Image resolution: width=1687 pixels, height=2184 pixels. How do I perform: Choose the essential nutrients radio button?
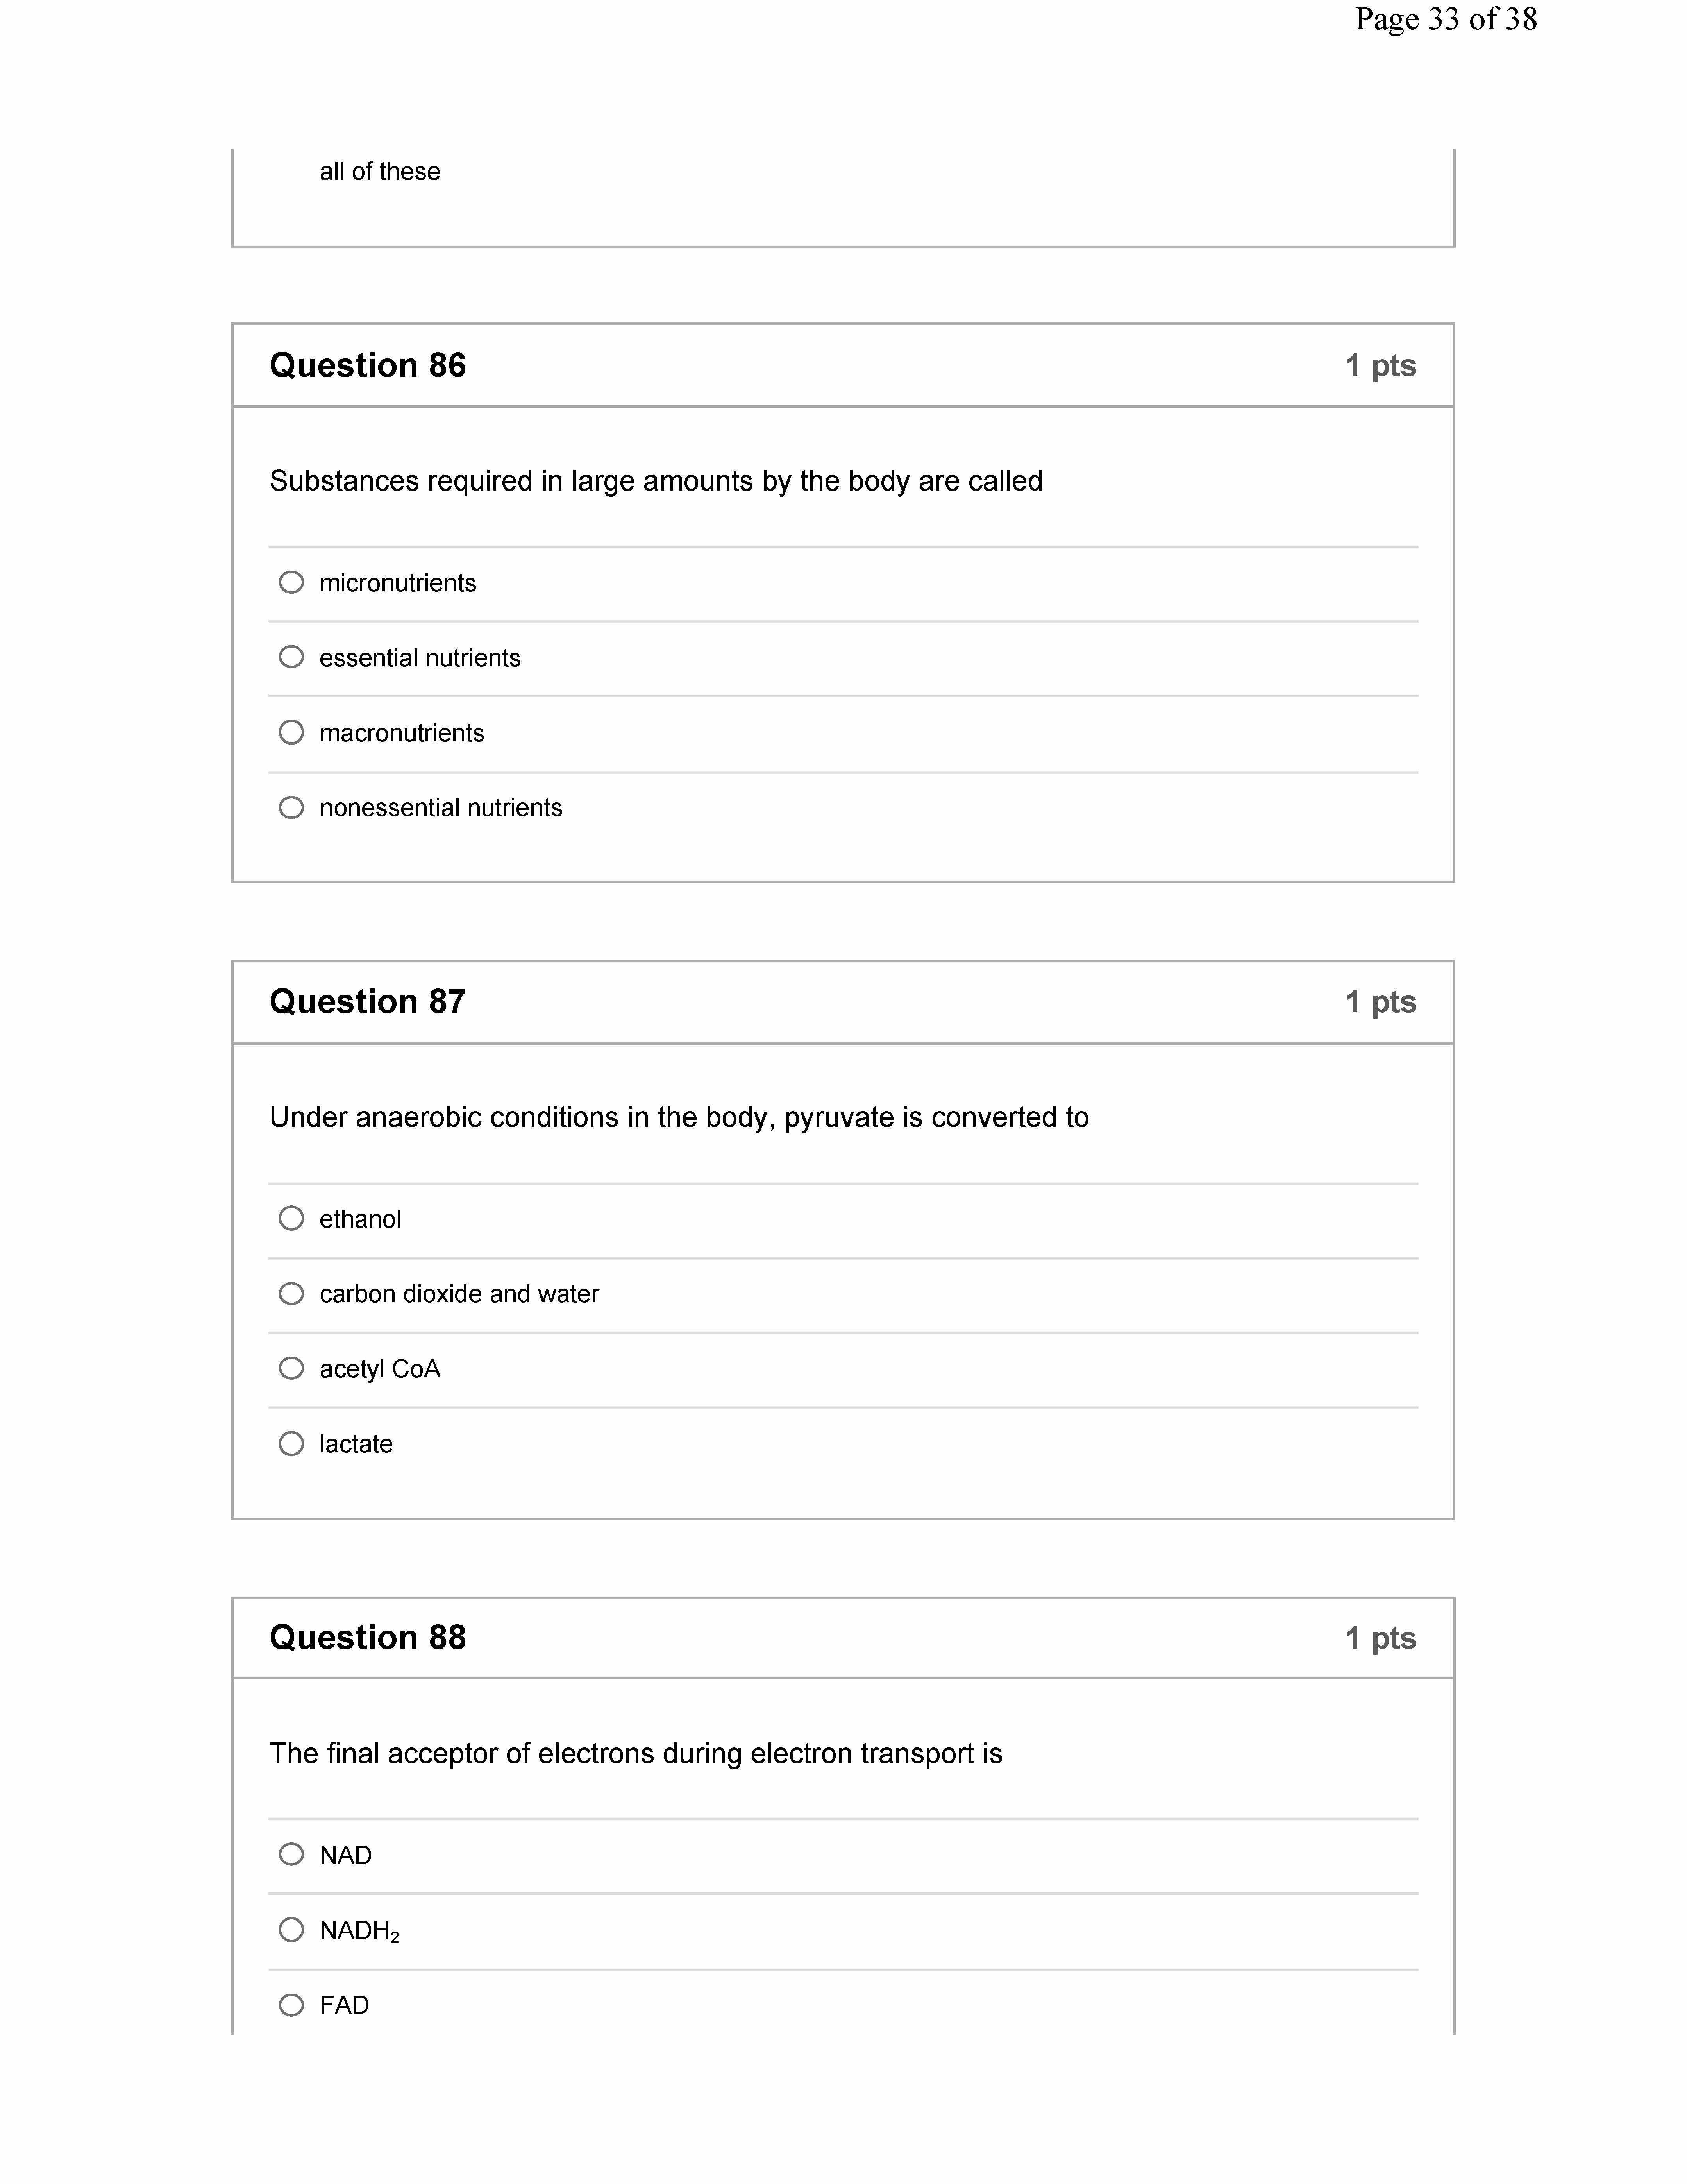coord(291,657)
